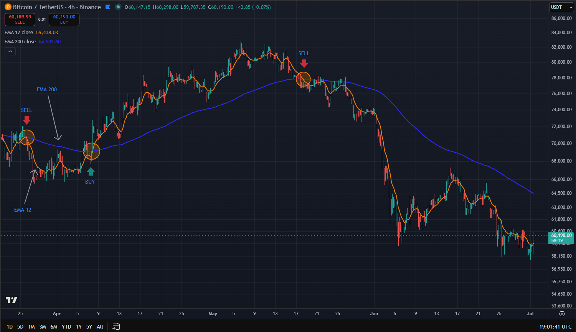Click the blue flag icon beside Binance
576x332 pixels.
click(108, 7)
